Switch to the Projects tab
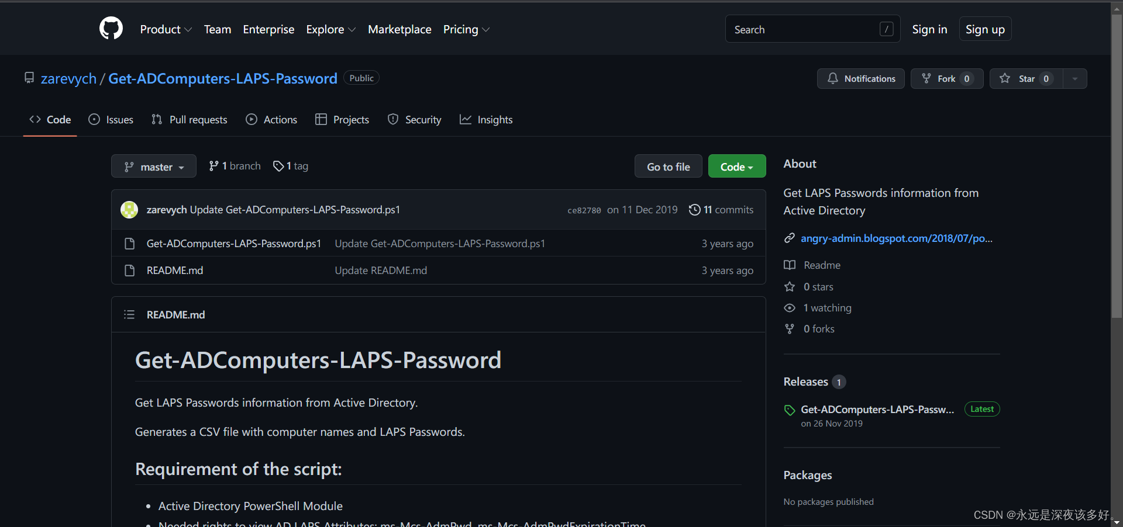1123x527 pixels. tap(342, 120)
